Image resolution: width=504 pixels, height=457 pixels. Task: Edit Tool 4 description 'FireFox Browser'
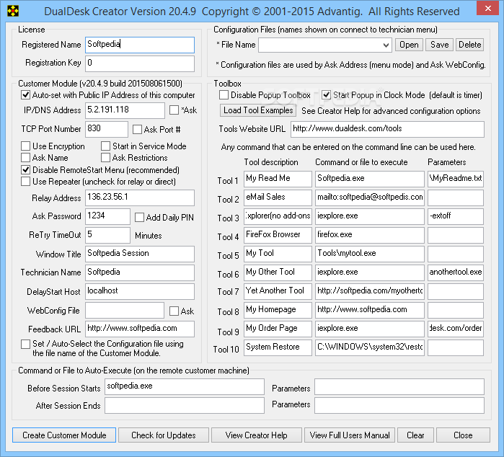(278, 235)
